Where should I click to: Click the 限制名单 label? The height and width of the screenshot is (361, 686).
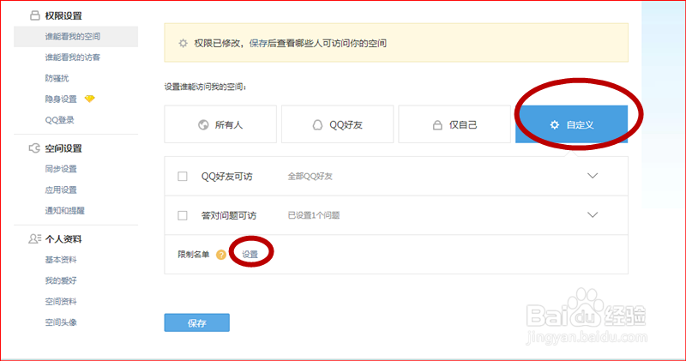tap(194, 255)
